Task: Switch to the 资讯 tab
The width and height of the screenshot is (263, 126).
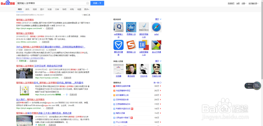Action: tap(27, 9)
